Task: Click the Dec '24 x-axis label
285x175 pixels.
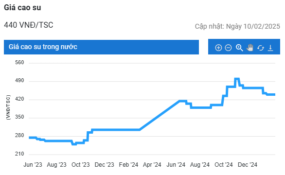Action: 248,165
